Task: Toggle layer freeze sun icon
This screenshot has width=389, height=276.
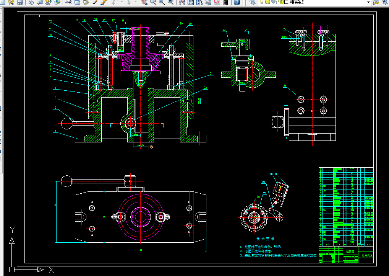Action: [268, 2]
